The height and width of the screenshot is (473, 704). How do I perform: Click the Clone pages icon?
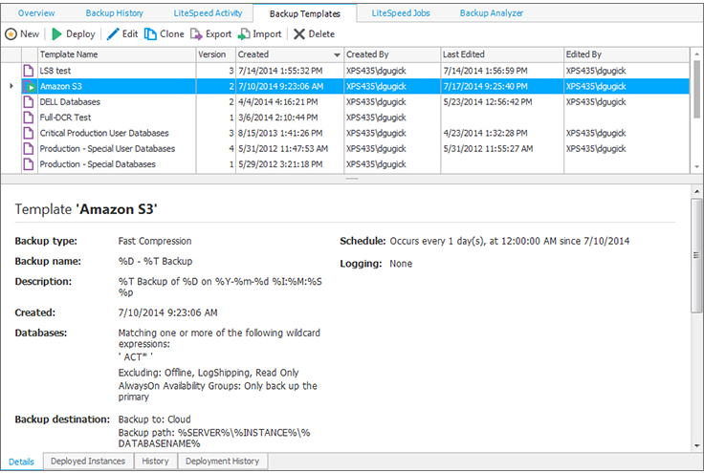point(150,34)
